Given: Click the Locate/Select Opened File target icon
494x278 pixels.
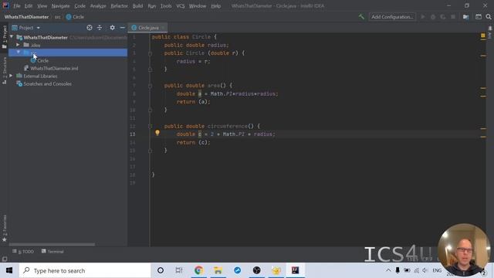Looking at the screenshot, I should (x=90, y=28).
